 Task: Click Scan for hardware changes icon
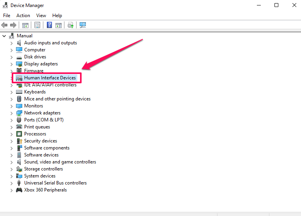click(83, 25)
